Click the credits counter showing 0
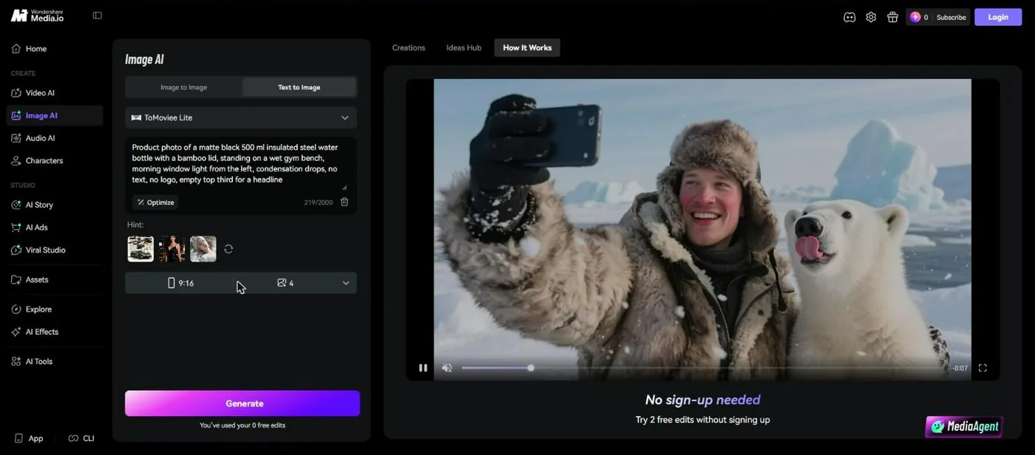Image resolution: width=1035 pixels, height=455 pixels. [x=919, y=17]
